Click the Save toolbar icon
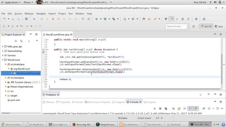 [x=13, y=19]
